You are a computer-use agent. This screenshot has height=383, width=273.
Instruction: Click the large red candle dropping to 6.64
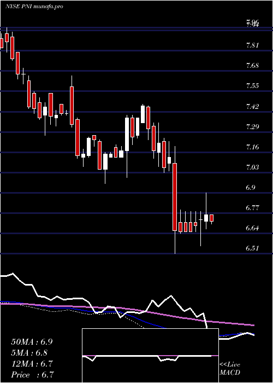(175, 196)
